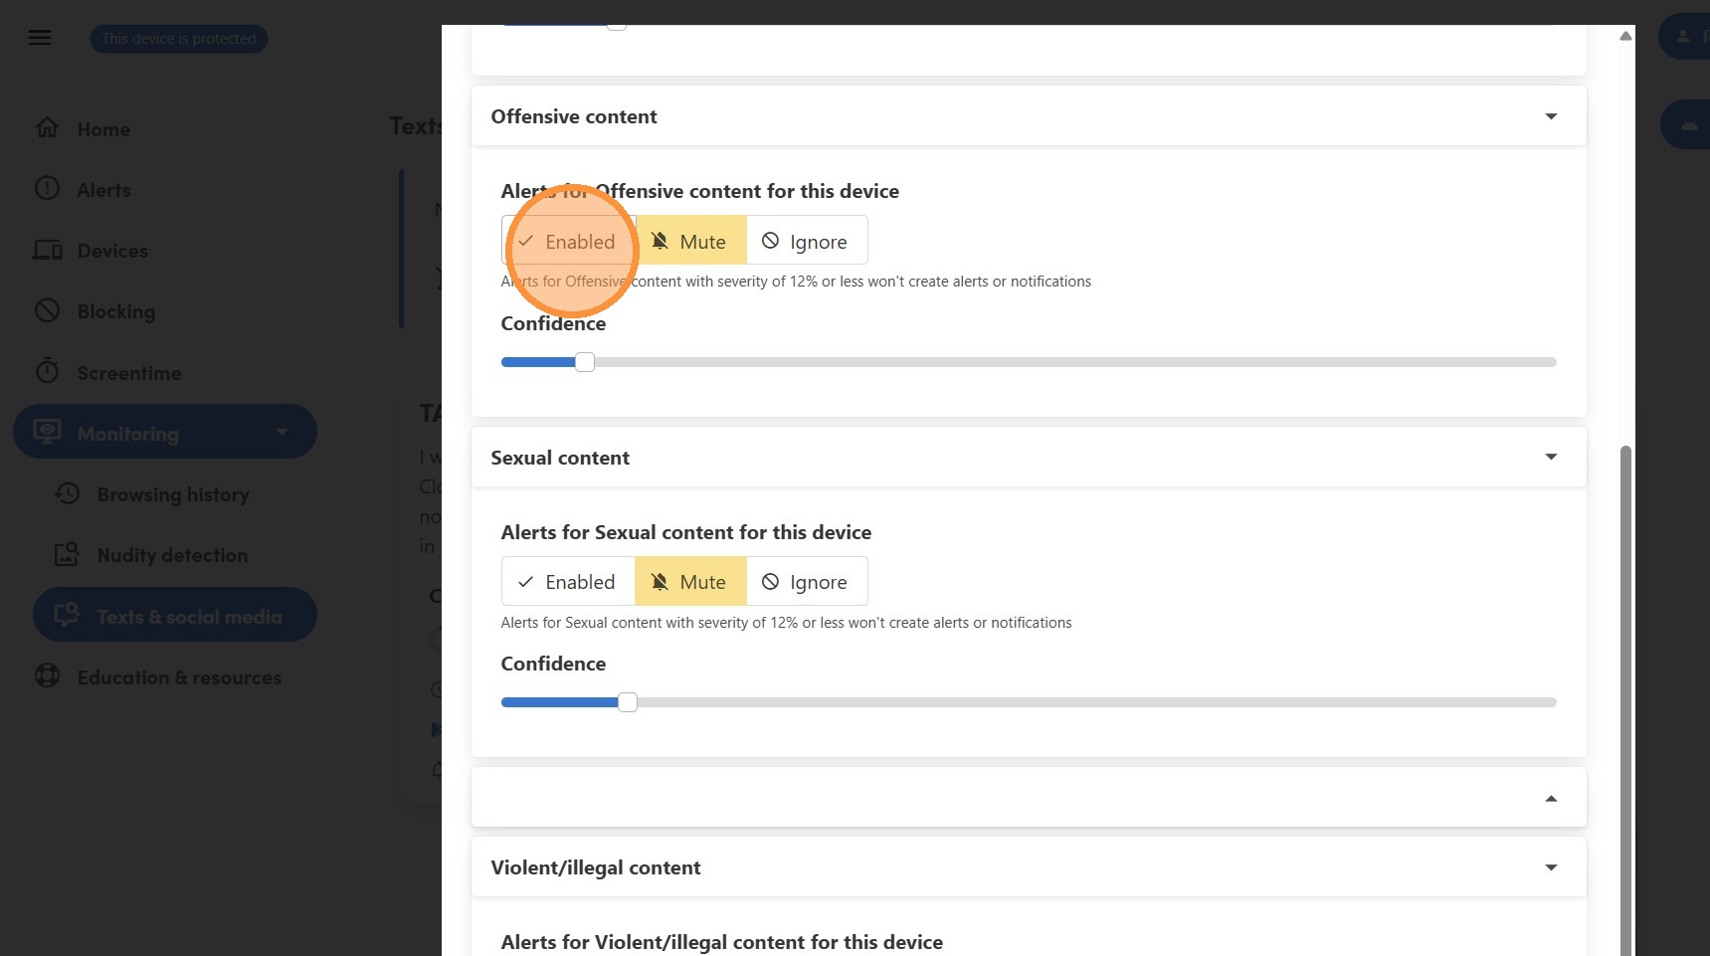
Task: Click the Devices icon in sidebar
Action: (x=48, y=250)
